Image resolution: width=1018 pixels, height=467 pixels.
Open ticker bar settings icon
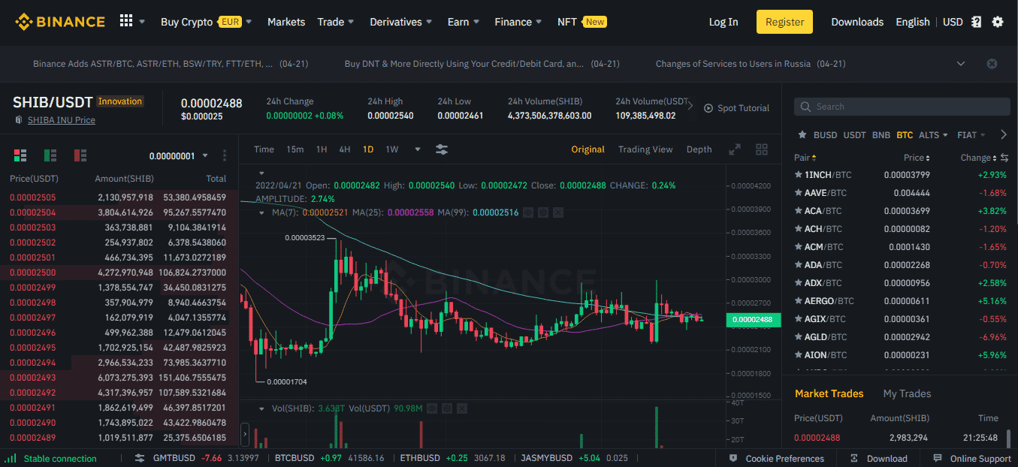(x=140, y=458)
